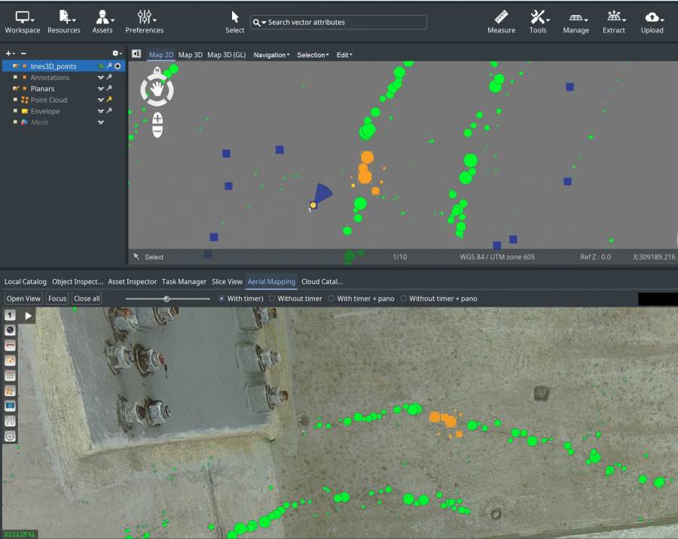Open the Slice View tab
Screen dimensions: 678x539
(227, 282)
